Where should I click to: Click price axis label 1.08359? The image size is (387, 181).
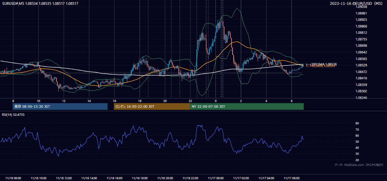click(361, 85)
